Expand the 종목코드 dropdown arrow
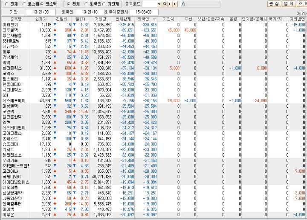 click(x=159, y=4)
